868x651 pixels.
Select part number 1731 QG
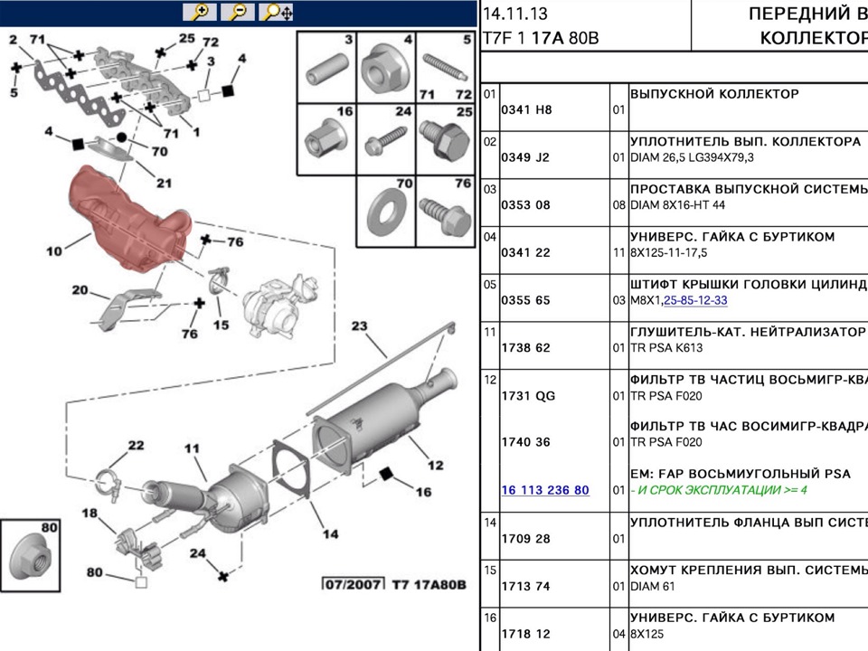528,396
